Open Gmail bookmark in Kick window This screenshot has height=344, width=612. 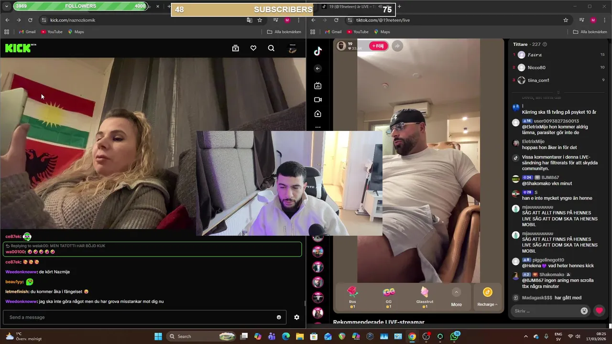[27, 32]
